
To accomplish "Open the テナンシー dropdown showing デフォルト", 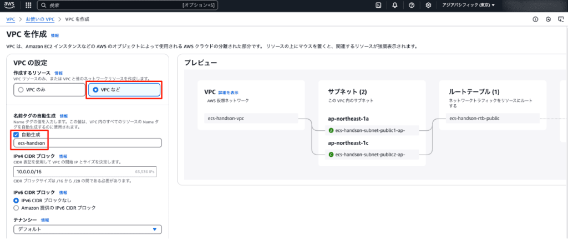I will pyautogui.click(x=87, y=229).
